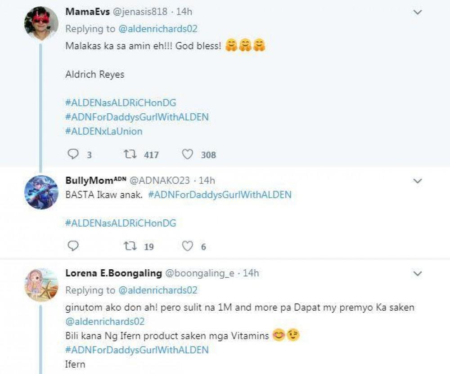Expand Lorena's tweet options chevron

coord(418,273)
